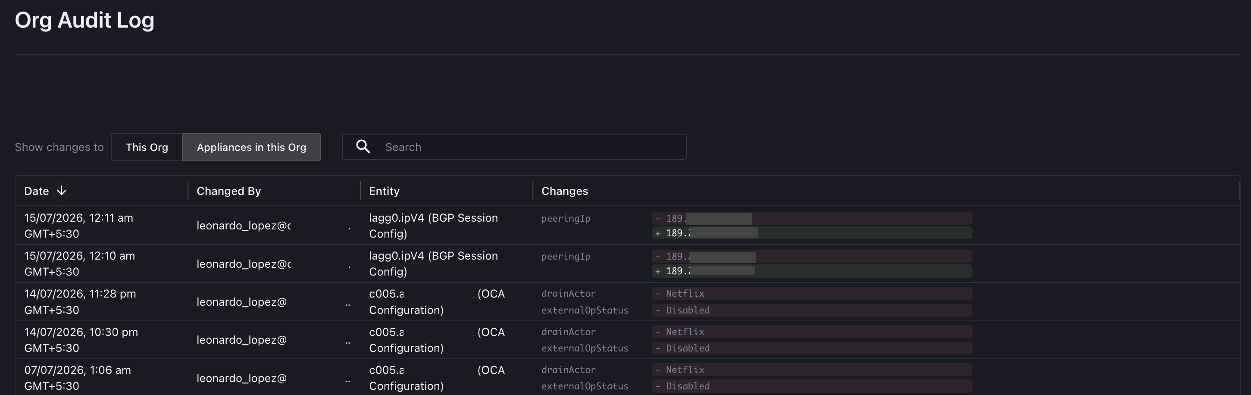Click externalOpStatus label in 11:28 pm row
1251x395 pixels.
(585, 310)
